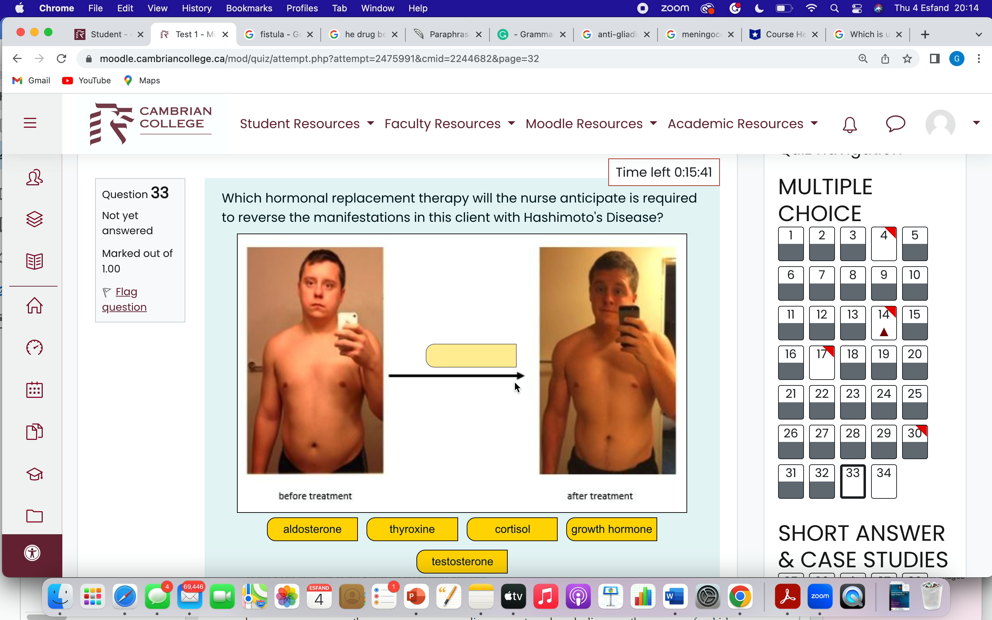Click the hamburger menu icon
The width and height of the screenshot is (992, 620).
point(30,123)
